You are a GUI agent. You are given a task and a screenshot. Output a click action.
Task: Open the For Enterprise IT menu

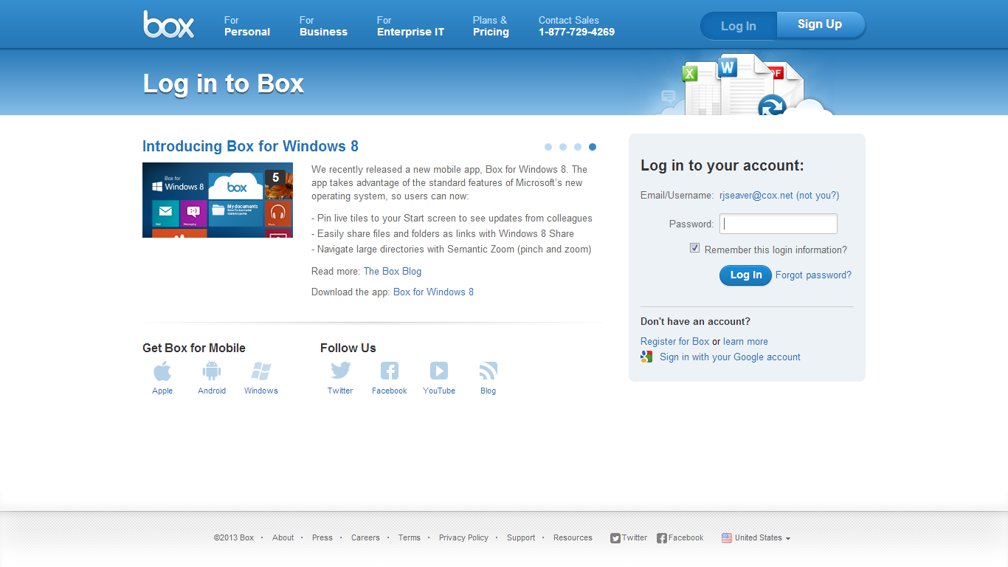(410, 26)
